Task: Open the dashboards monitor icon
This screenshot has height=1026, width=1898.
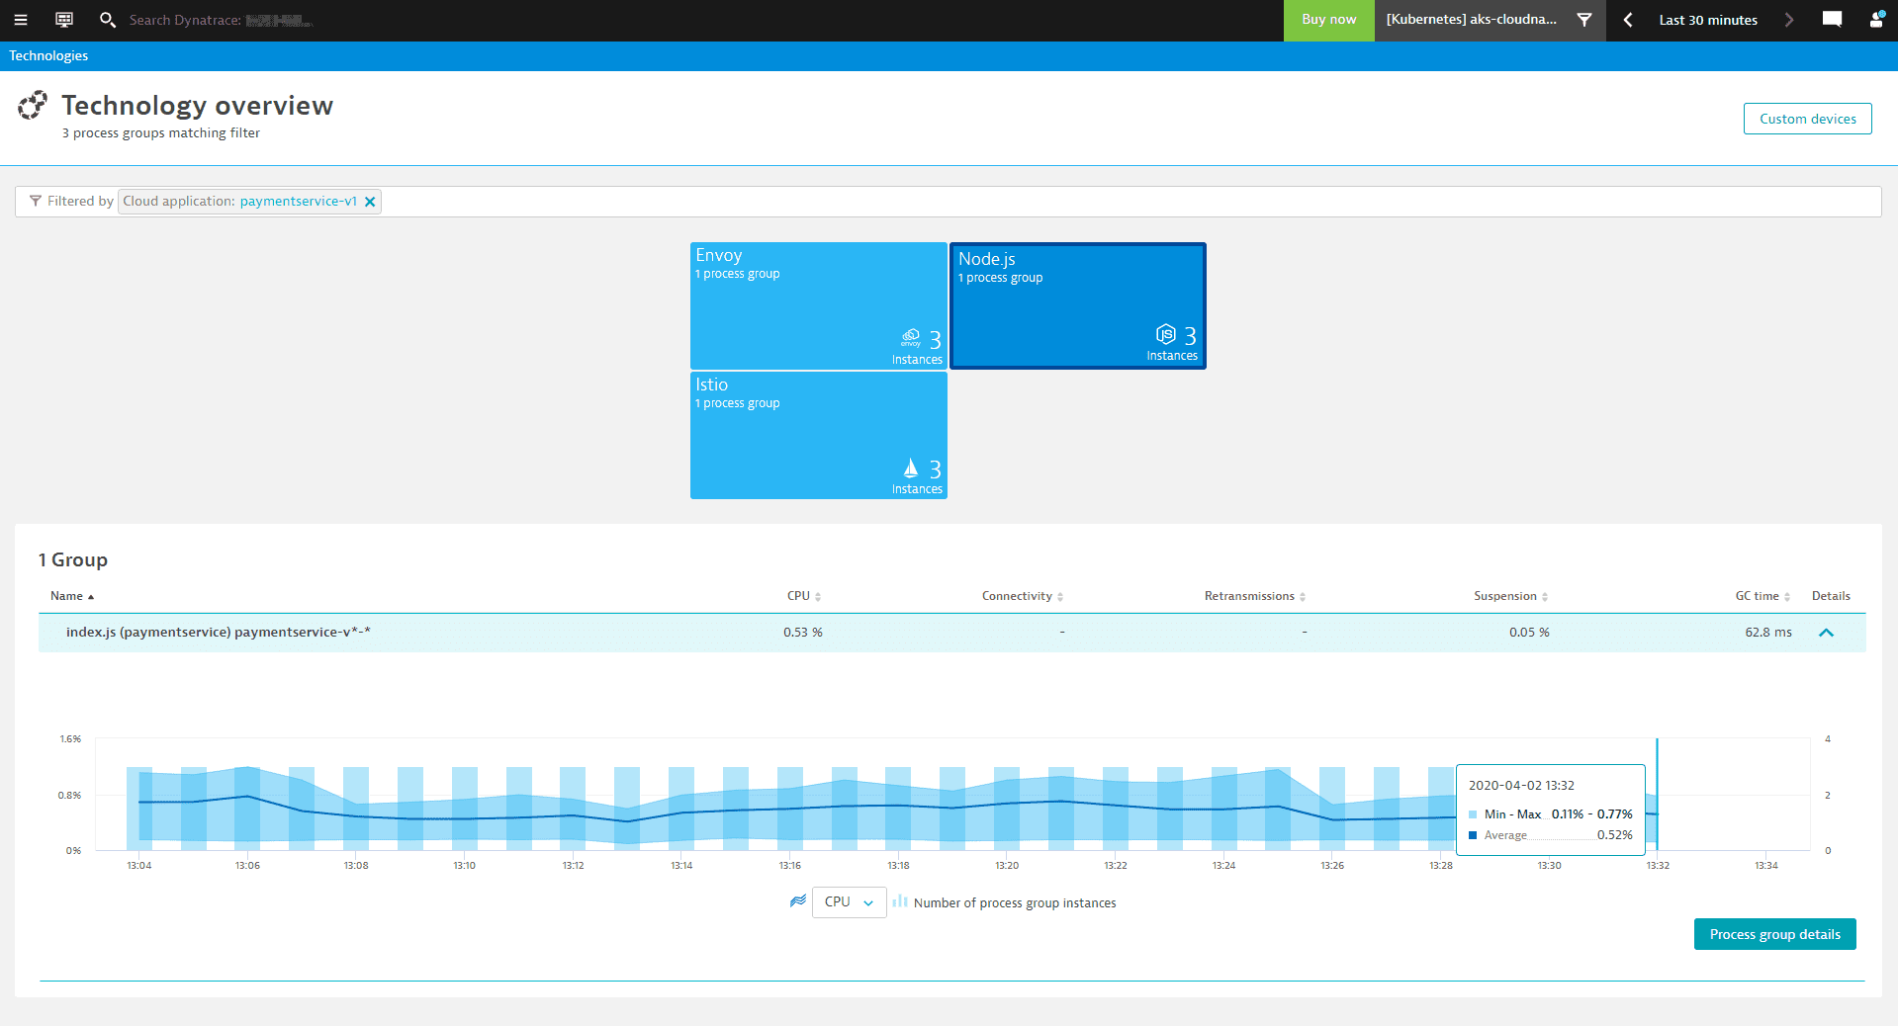Action: [64, 20]
